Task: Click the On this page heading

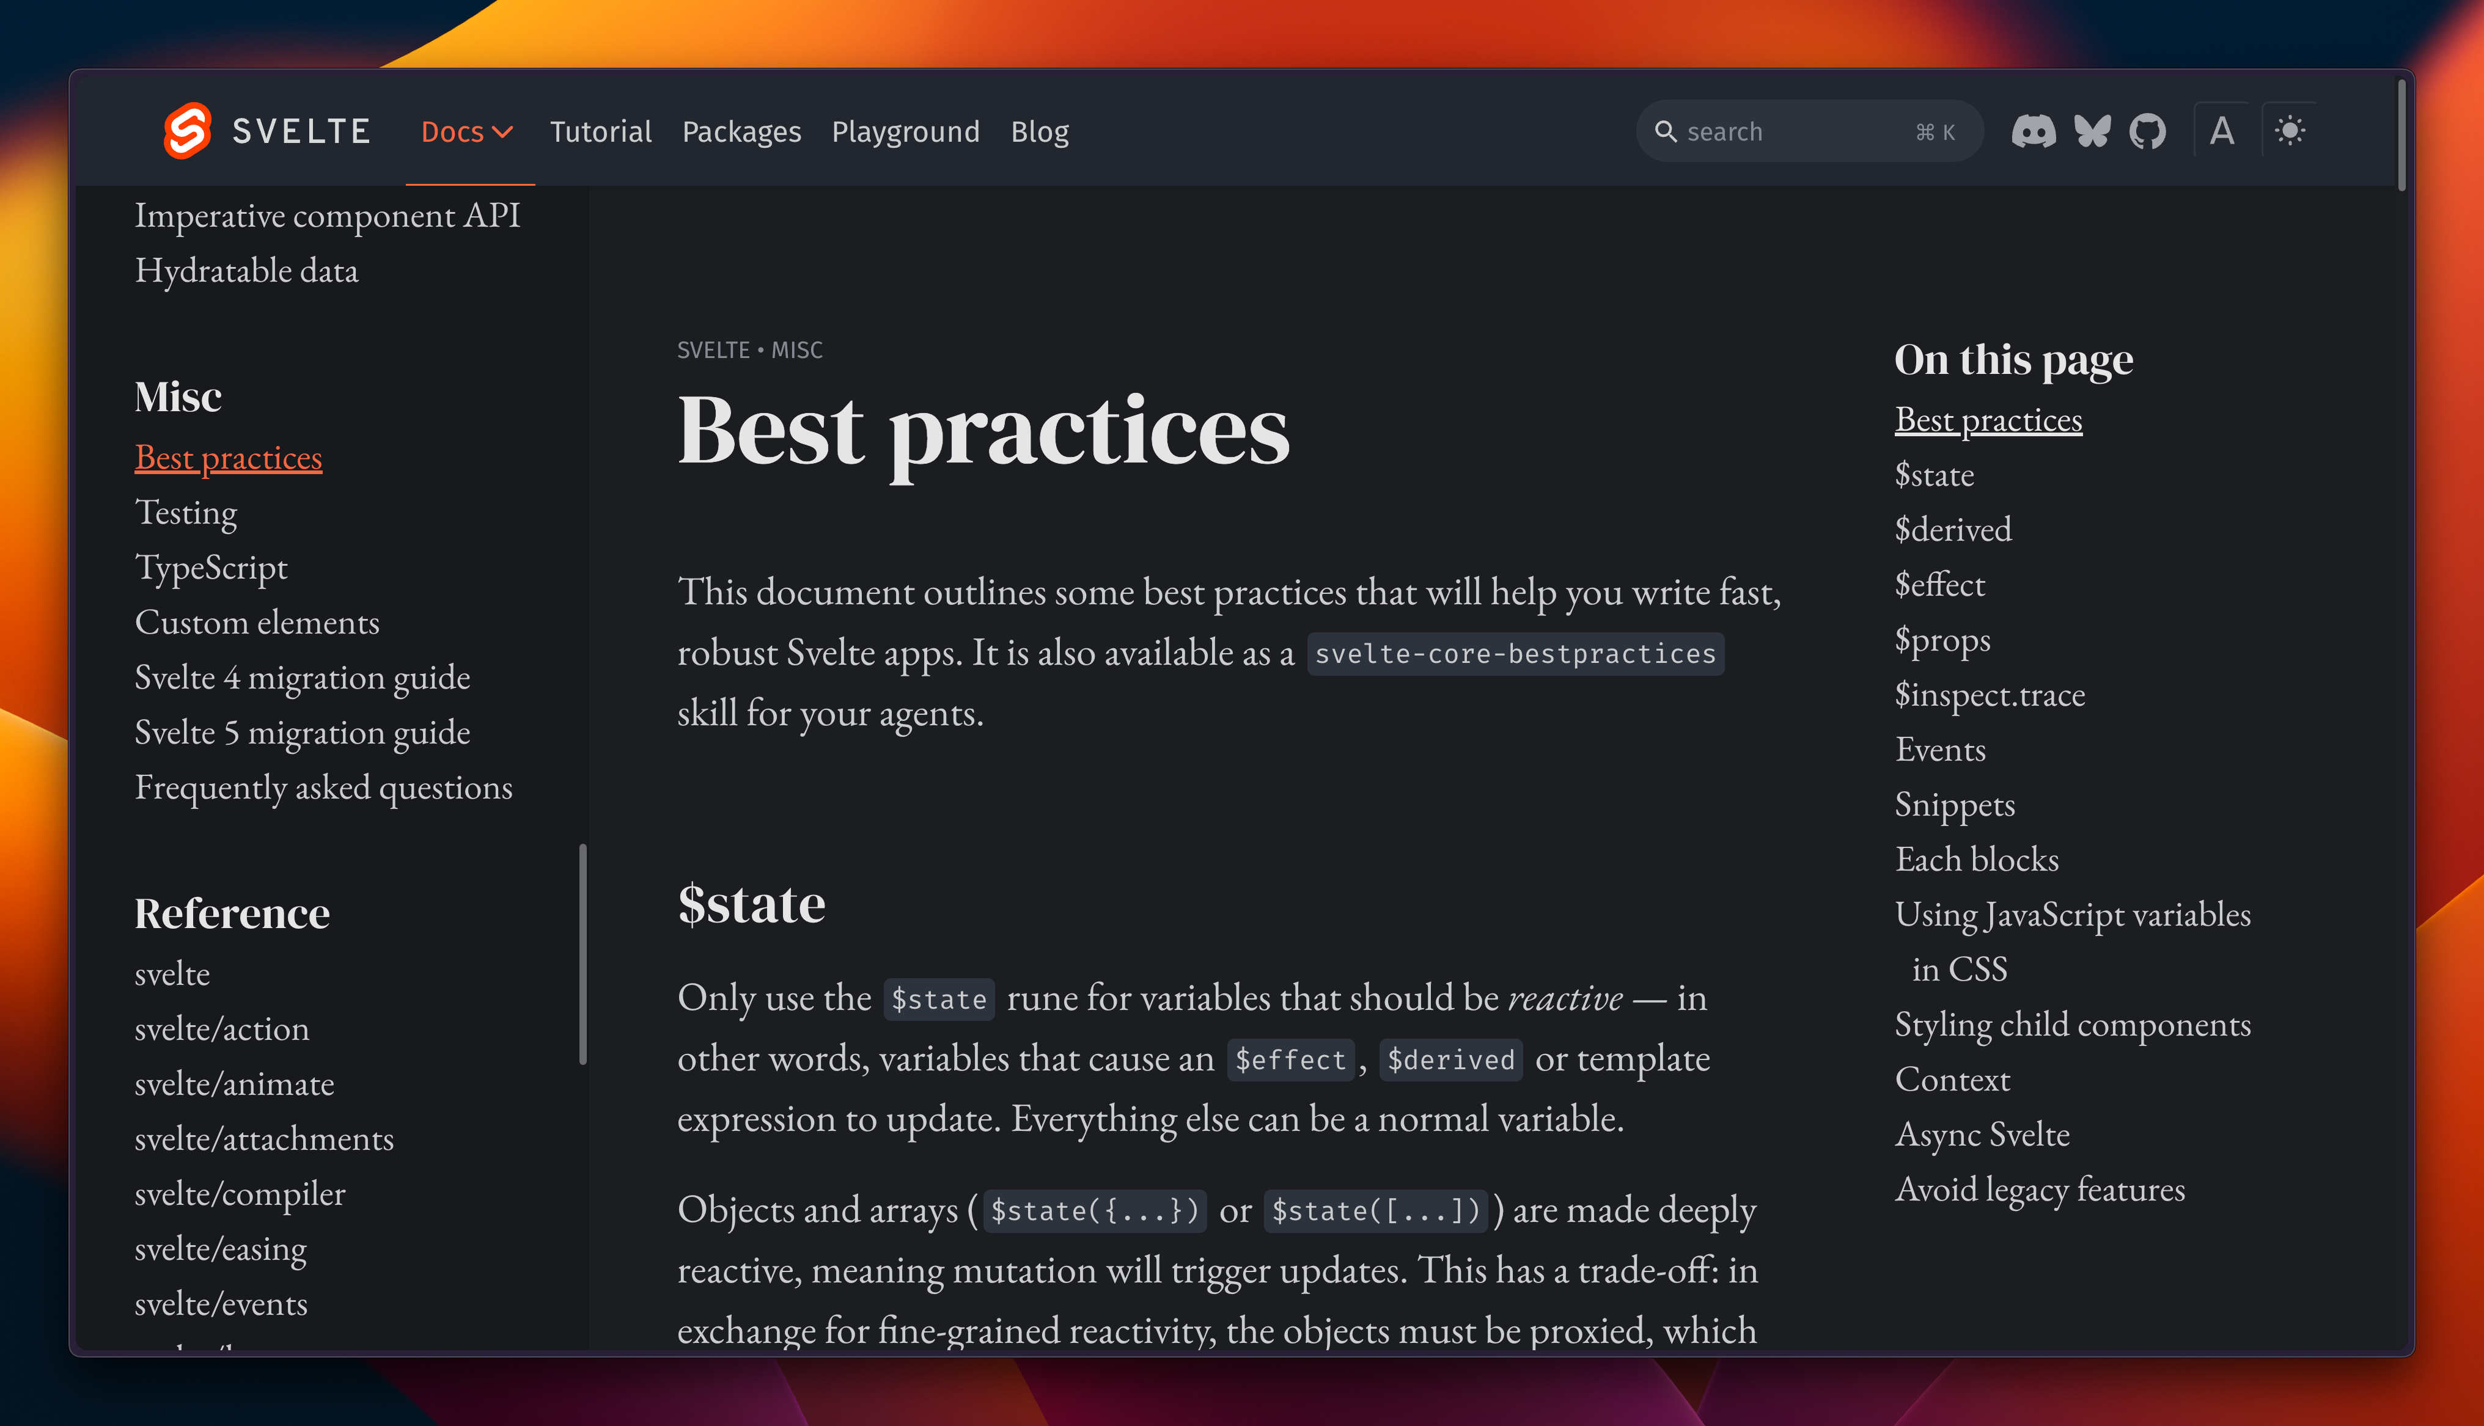Action: pyautogui.click(x=2014, y=359)
